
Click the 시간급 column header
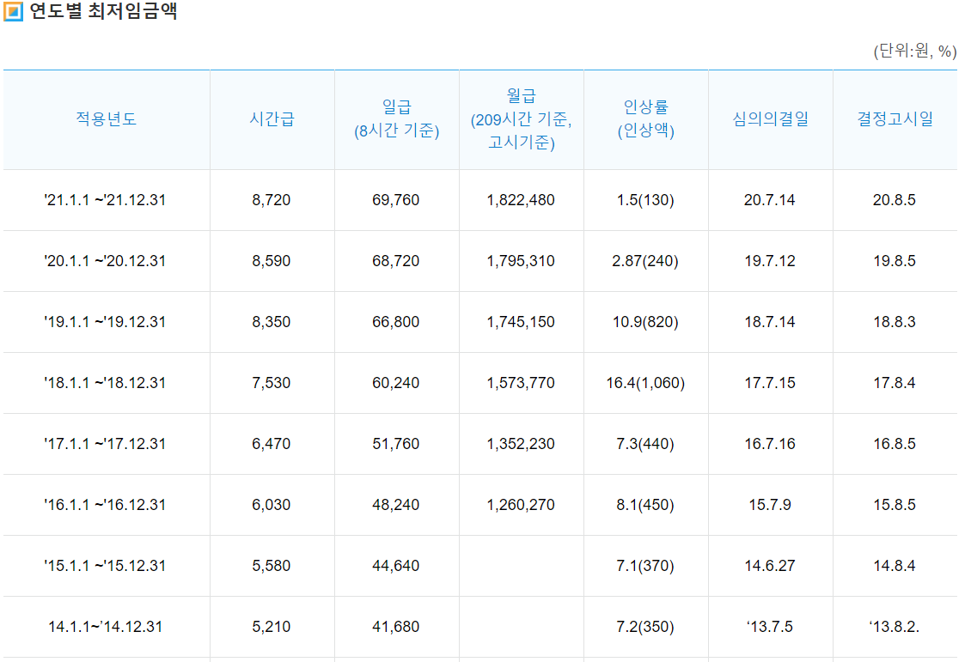pyautogui.click(x=272, y=118)
